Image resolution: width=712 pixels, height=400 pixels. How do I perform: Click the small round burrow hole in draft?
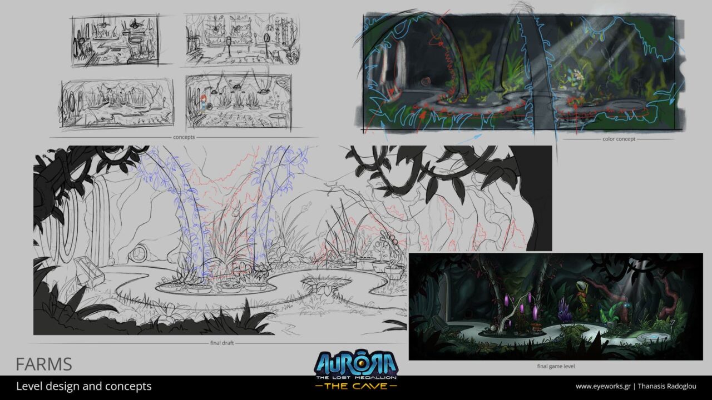point(138,253)
